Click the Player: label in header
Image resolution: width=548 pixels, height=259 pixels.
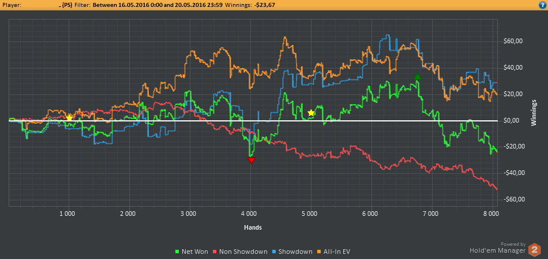12,5
